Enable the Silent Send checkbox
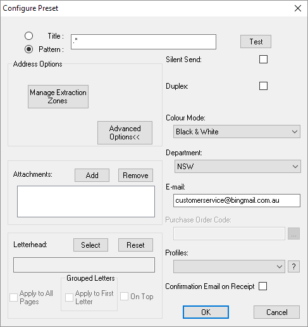Screen dimensions: 308x327 (x=263, y=60)
